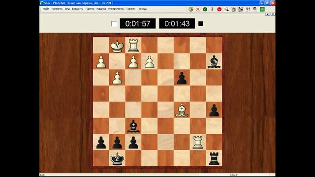Open the Инструменты menu

(116, 9)
